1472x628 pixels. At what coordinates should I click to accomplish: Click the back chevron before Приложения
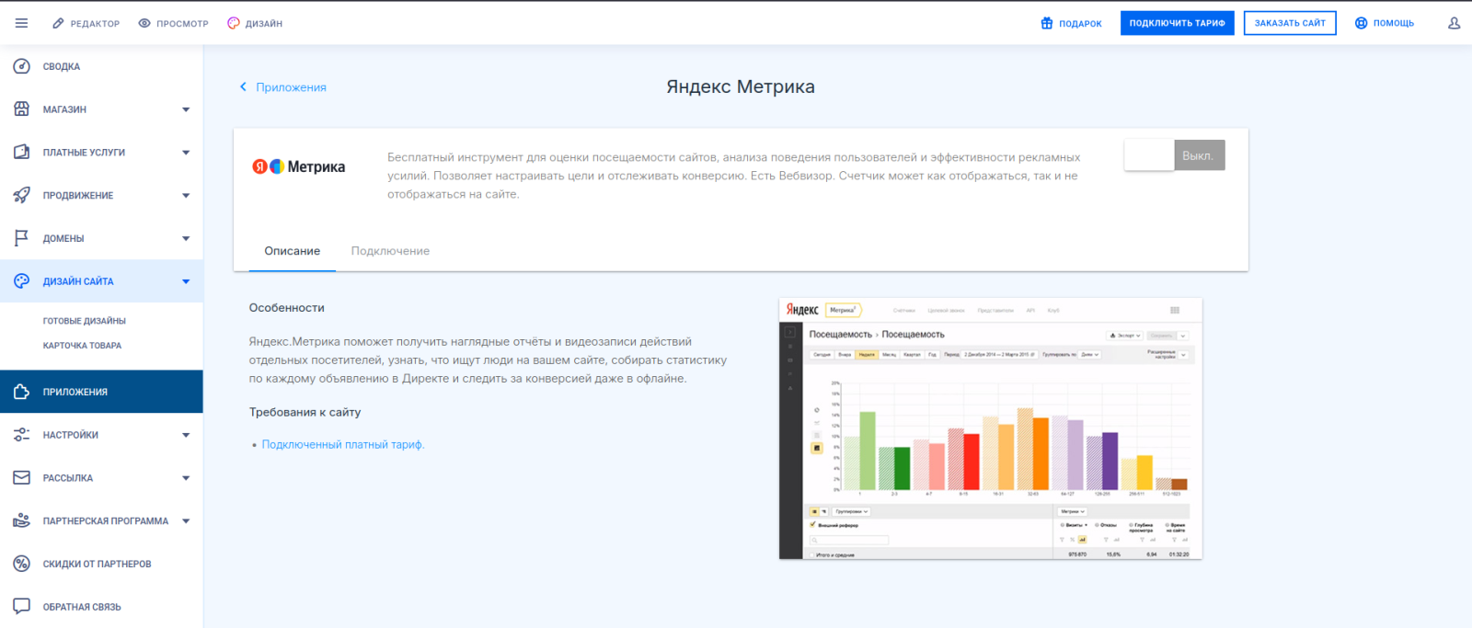click(x=243, y=86)
